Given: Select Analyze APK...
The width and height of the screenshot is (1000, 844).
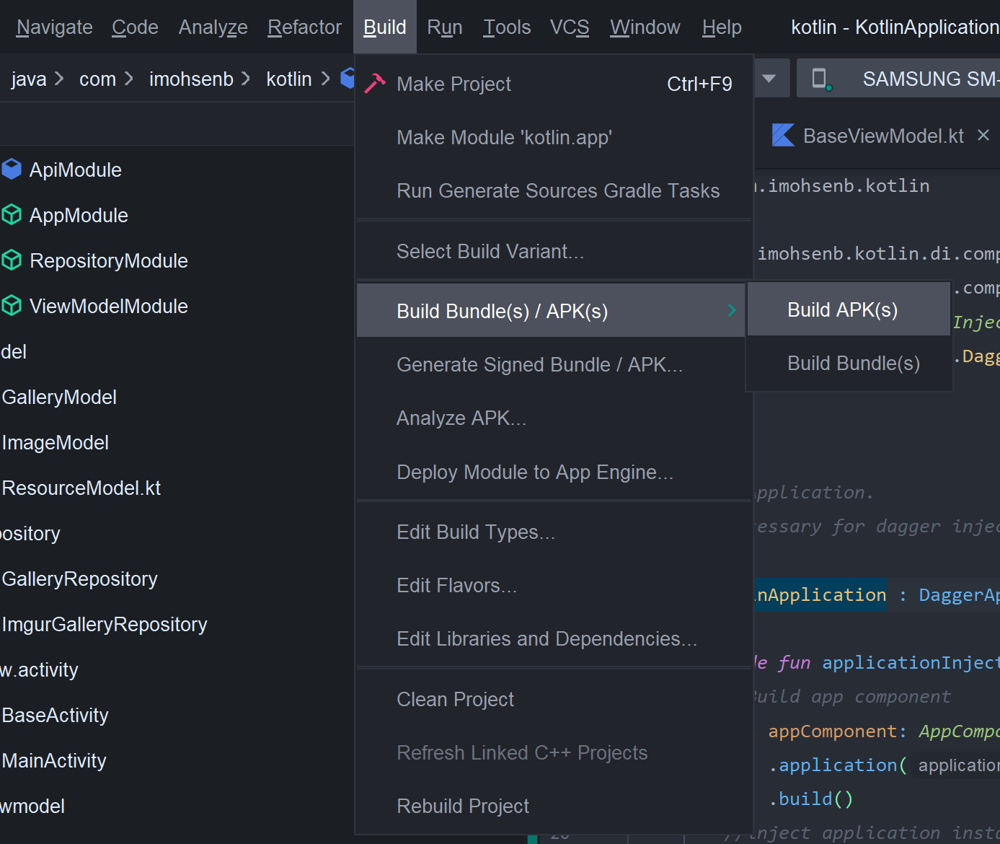Looking at the screenshot, I should [x=554, y=418].
